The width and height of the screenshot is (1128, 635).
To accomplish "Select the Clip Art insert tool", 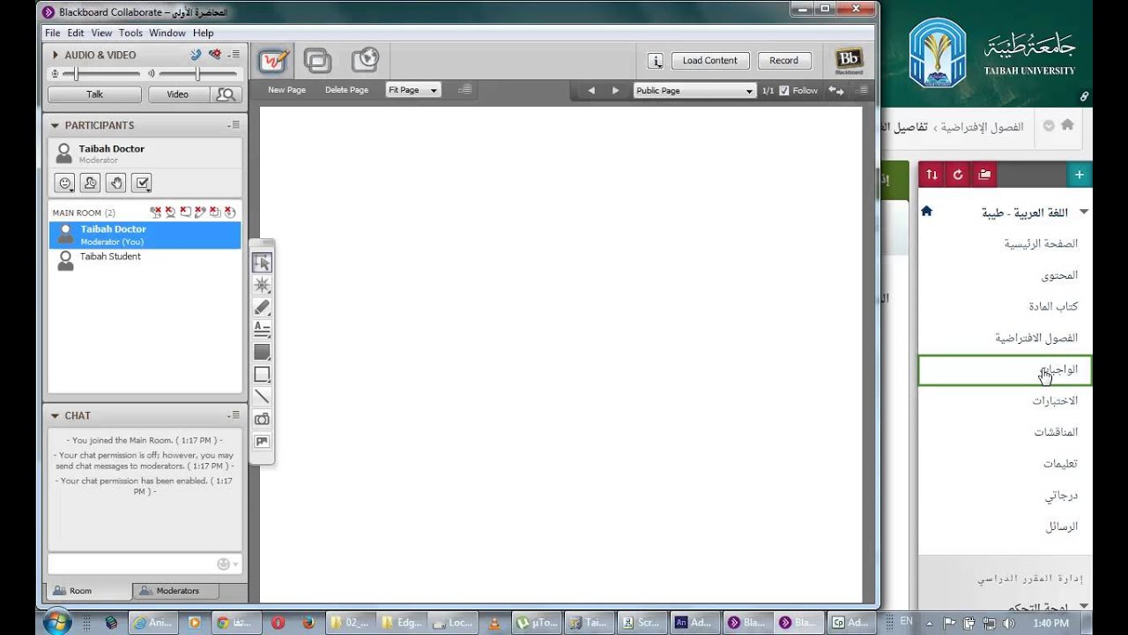I will 262,441.
